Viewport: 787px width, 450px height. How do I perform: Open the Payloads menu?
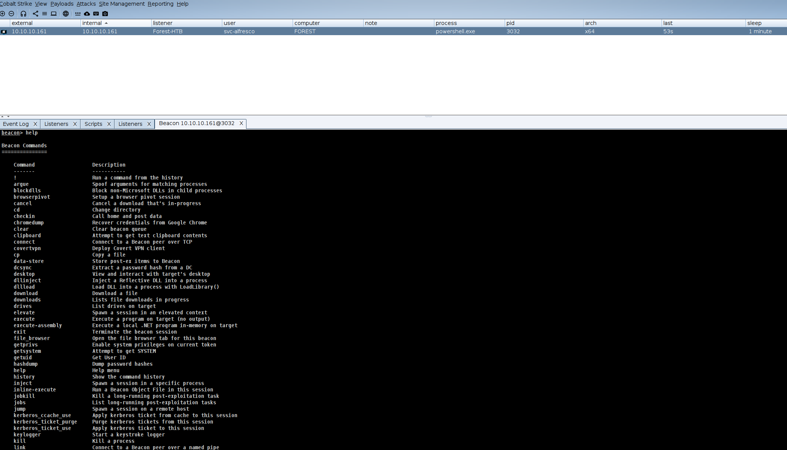click(x=62, y=4)
